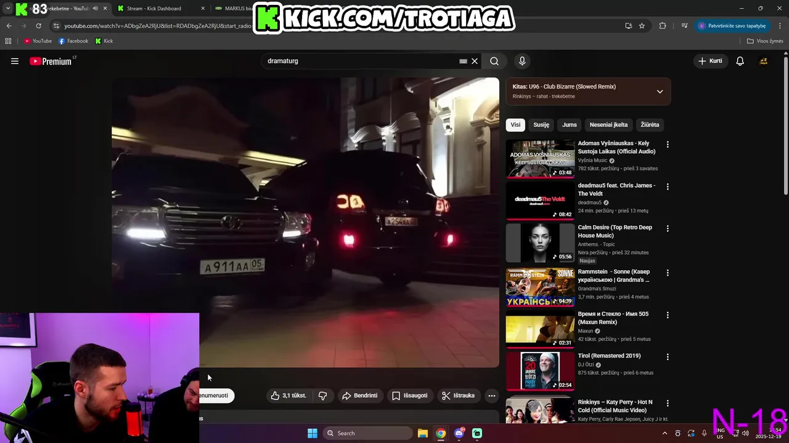Viewport: 789px width, 443px height.
Task: Open options for Имя 505 video
Action: 668,314
